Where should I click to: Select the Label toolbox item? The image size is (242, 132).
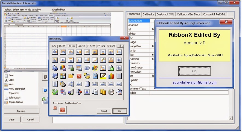10,80
